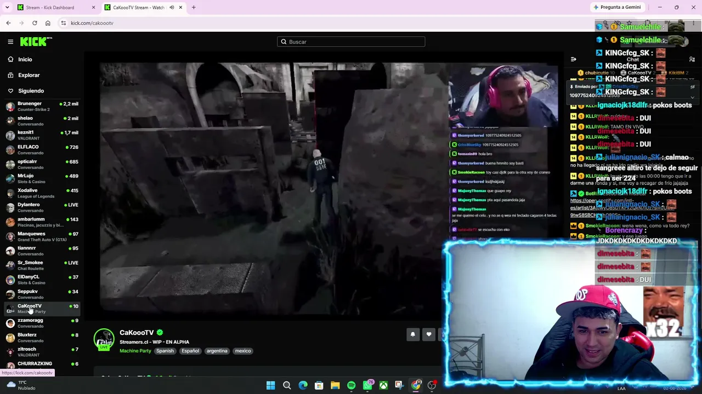Viewport: 702px width, 394px height.
Task: Select the mexico tag
Action: coord(243,351)
